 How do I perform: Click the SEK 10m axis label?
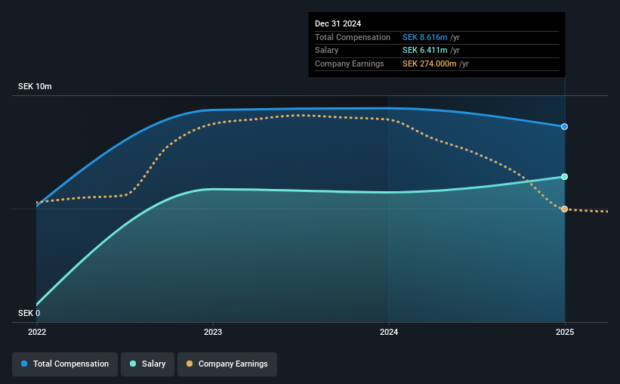pos(35,86)
